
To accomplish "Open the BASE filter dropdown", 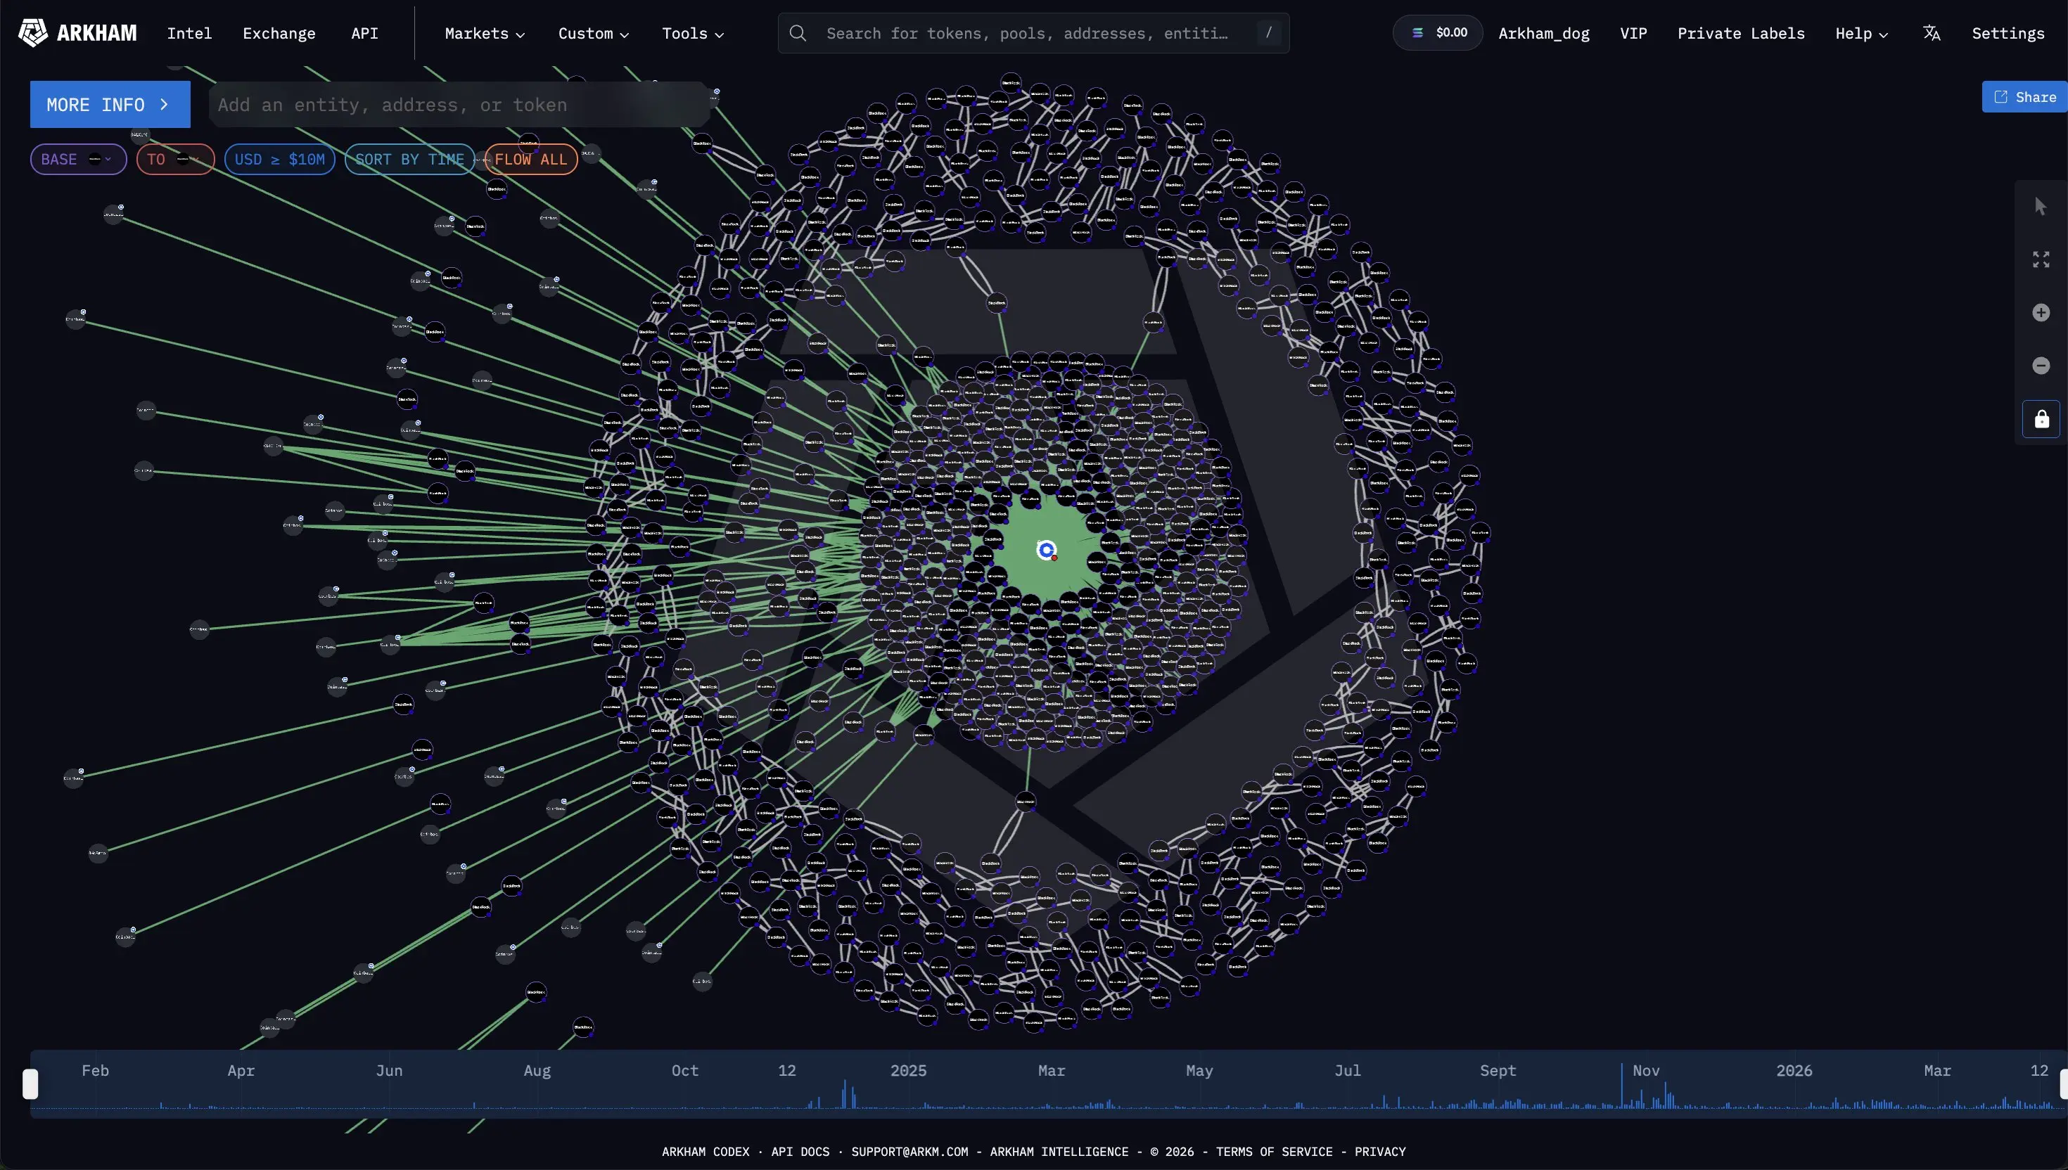I will point(78,159).
